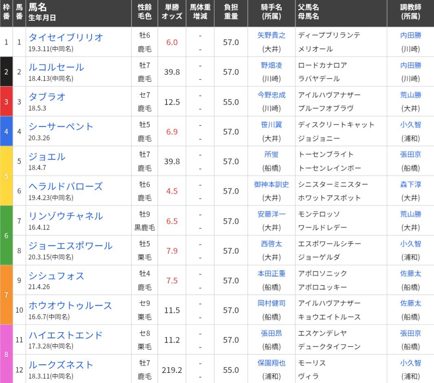Open jockey 岡村健司 details
The height and width of the screenshot is (383, 434).
click(271, 303)
